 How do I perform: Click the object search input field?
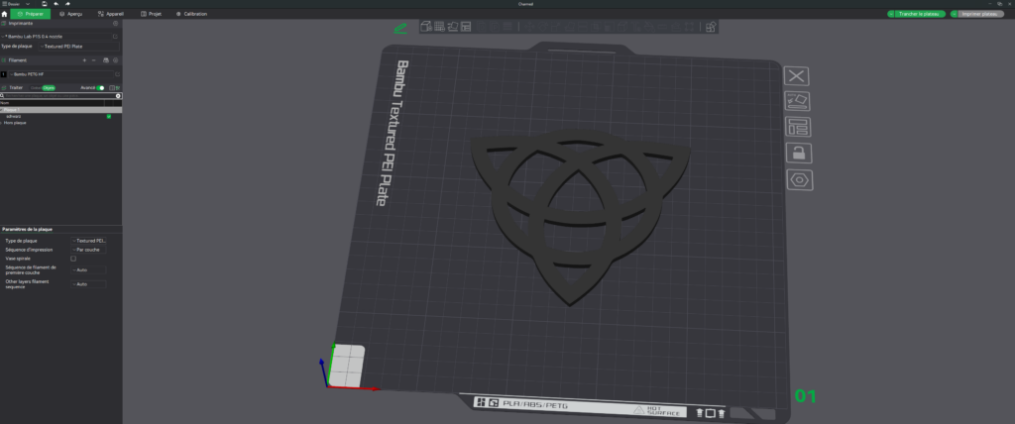[58, 95]
